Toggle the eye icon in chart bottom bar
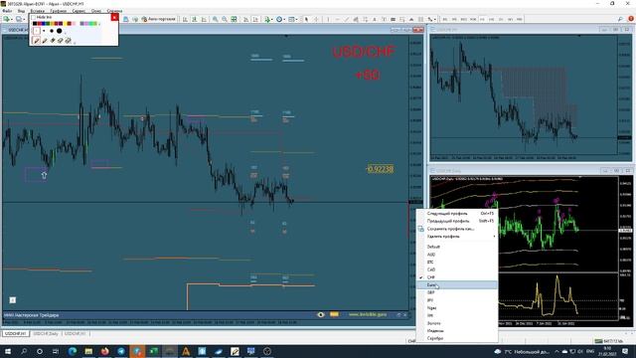636x358 pixels. (320, 314)
